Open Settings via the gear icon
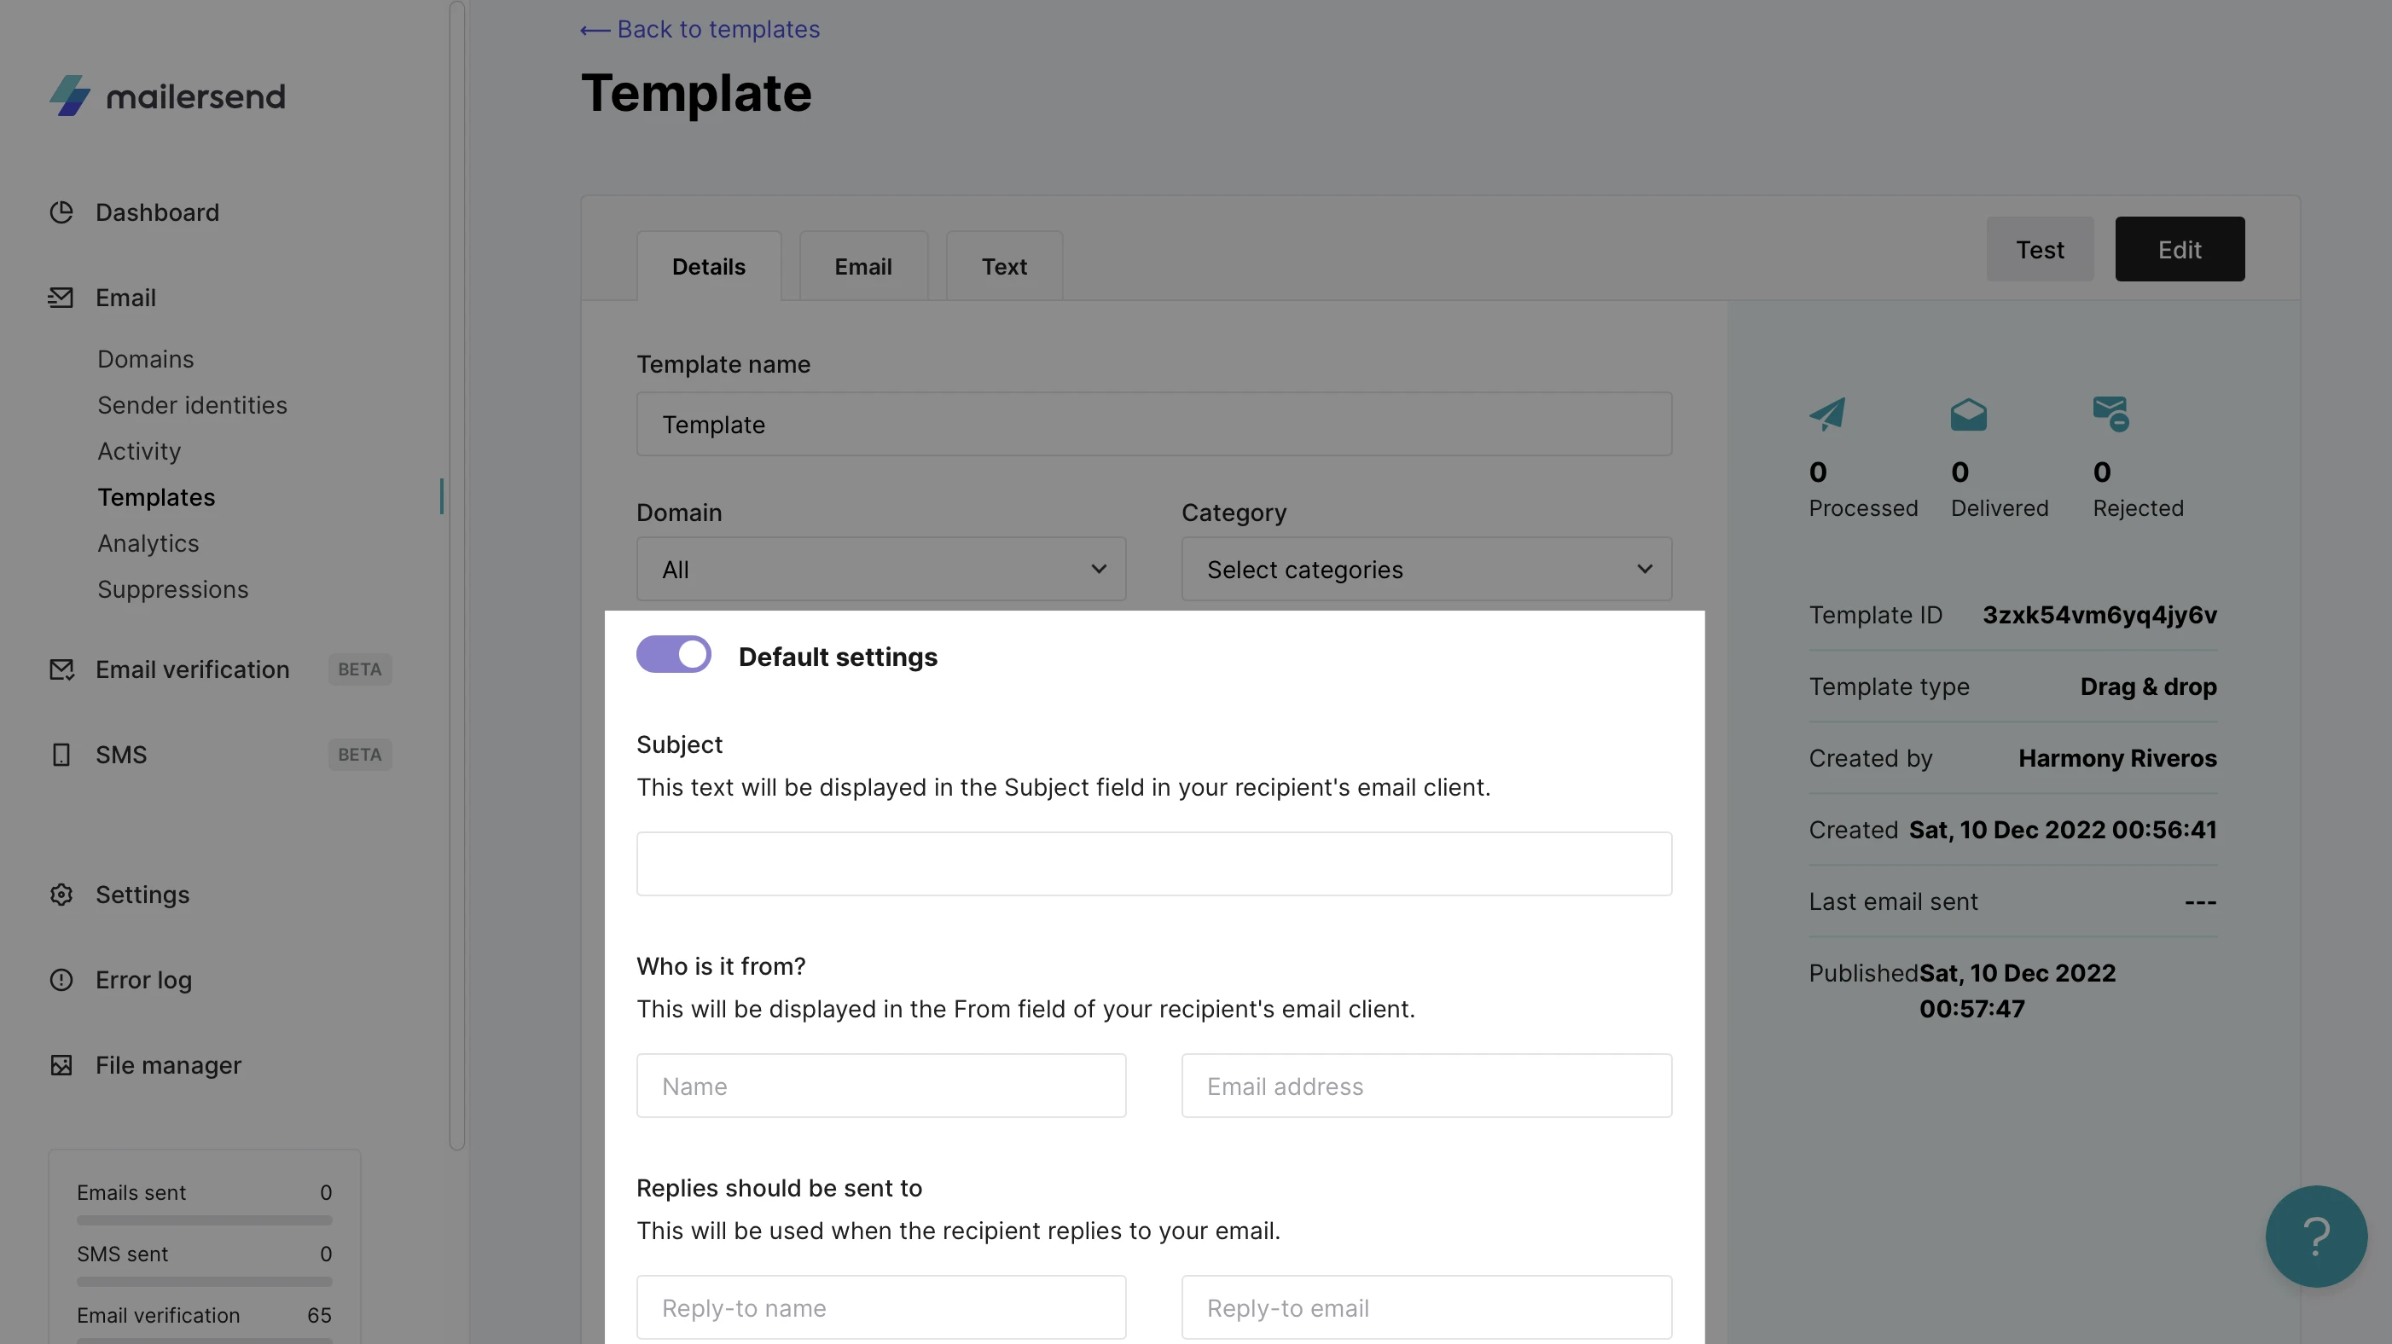 (x=61, y=895)
